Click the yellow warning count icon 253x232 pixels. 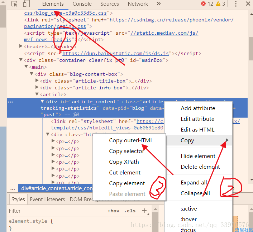pyautogui.click(x=219, y=4)
